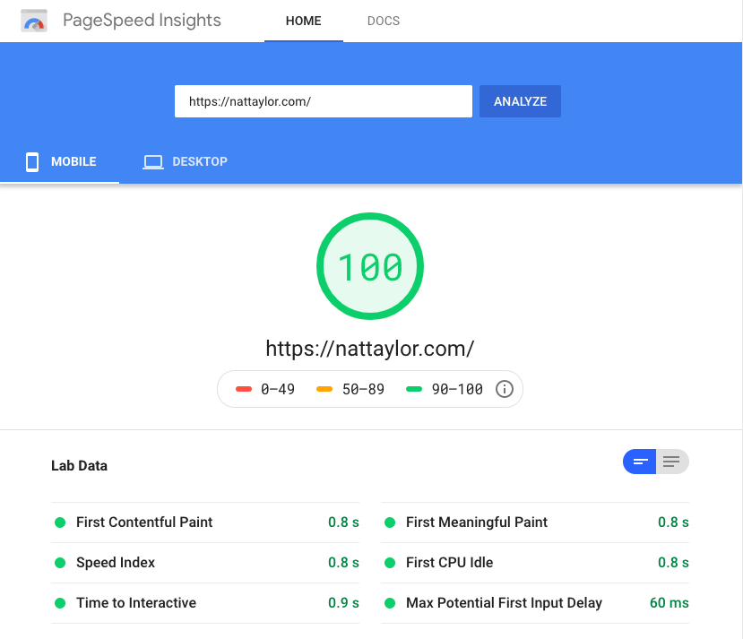Click the Lab Data heading
The image size is (743, 639).
(79, 466)
